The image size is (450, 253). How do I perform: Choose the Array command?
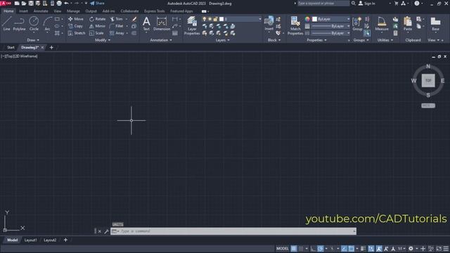point(117,33)
